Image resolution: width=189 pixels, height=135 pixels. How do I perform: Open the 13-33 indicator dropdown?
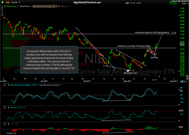[x=17, y=124]
